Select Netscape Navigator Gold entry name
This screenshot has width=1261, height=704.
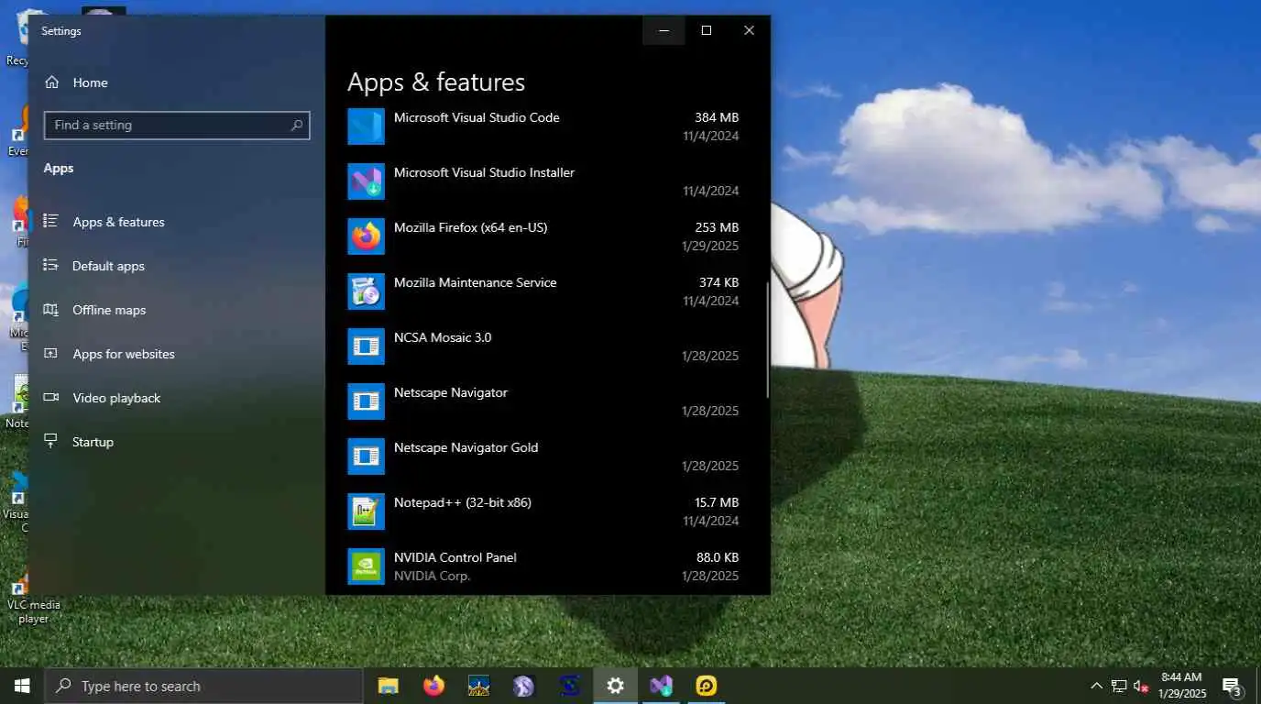466,447
